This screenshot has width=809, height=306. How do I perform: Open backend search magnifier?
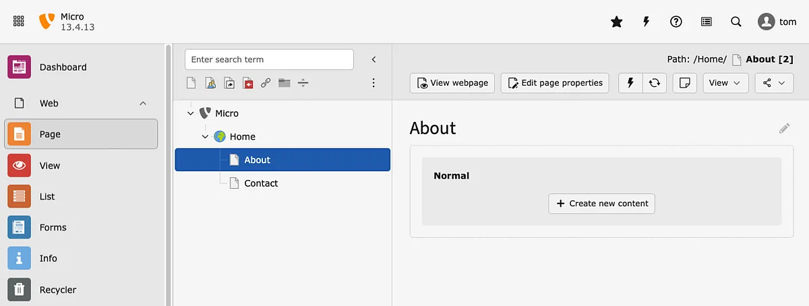(736, 22)
